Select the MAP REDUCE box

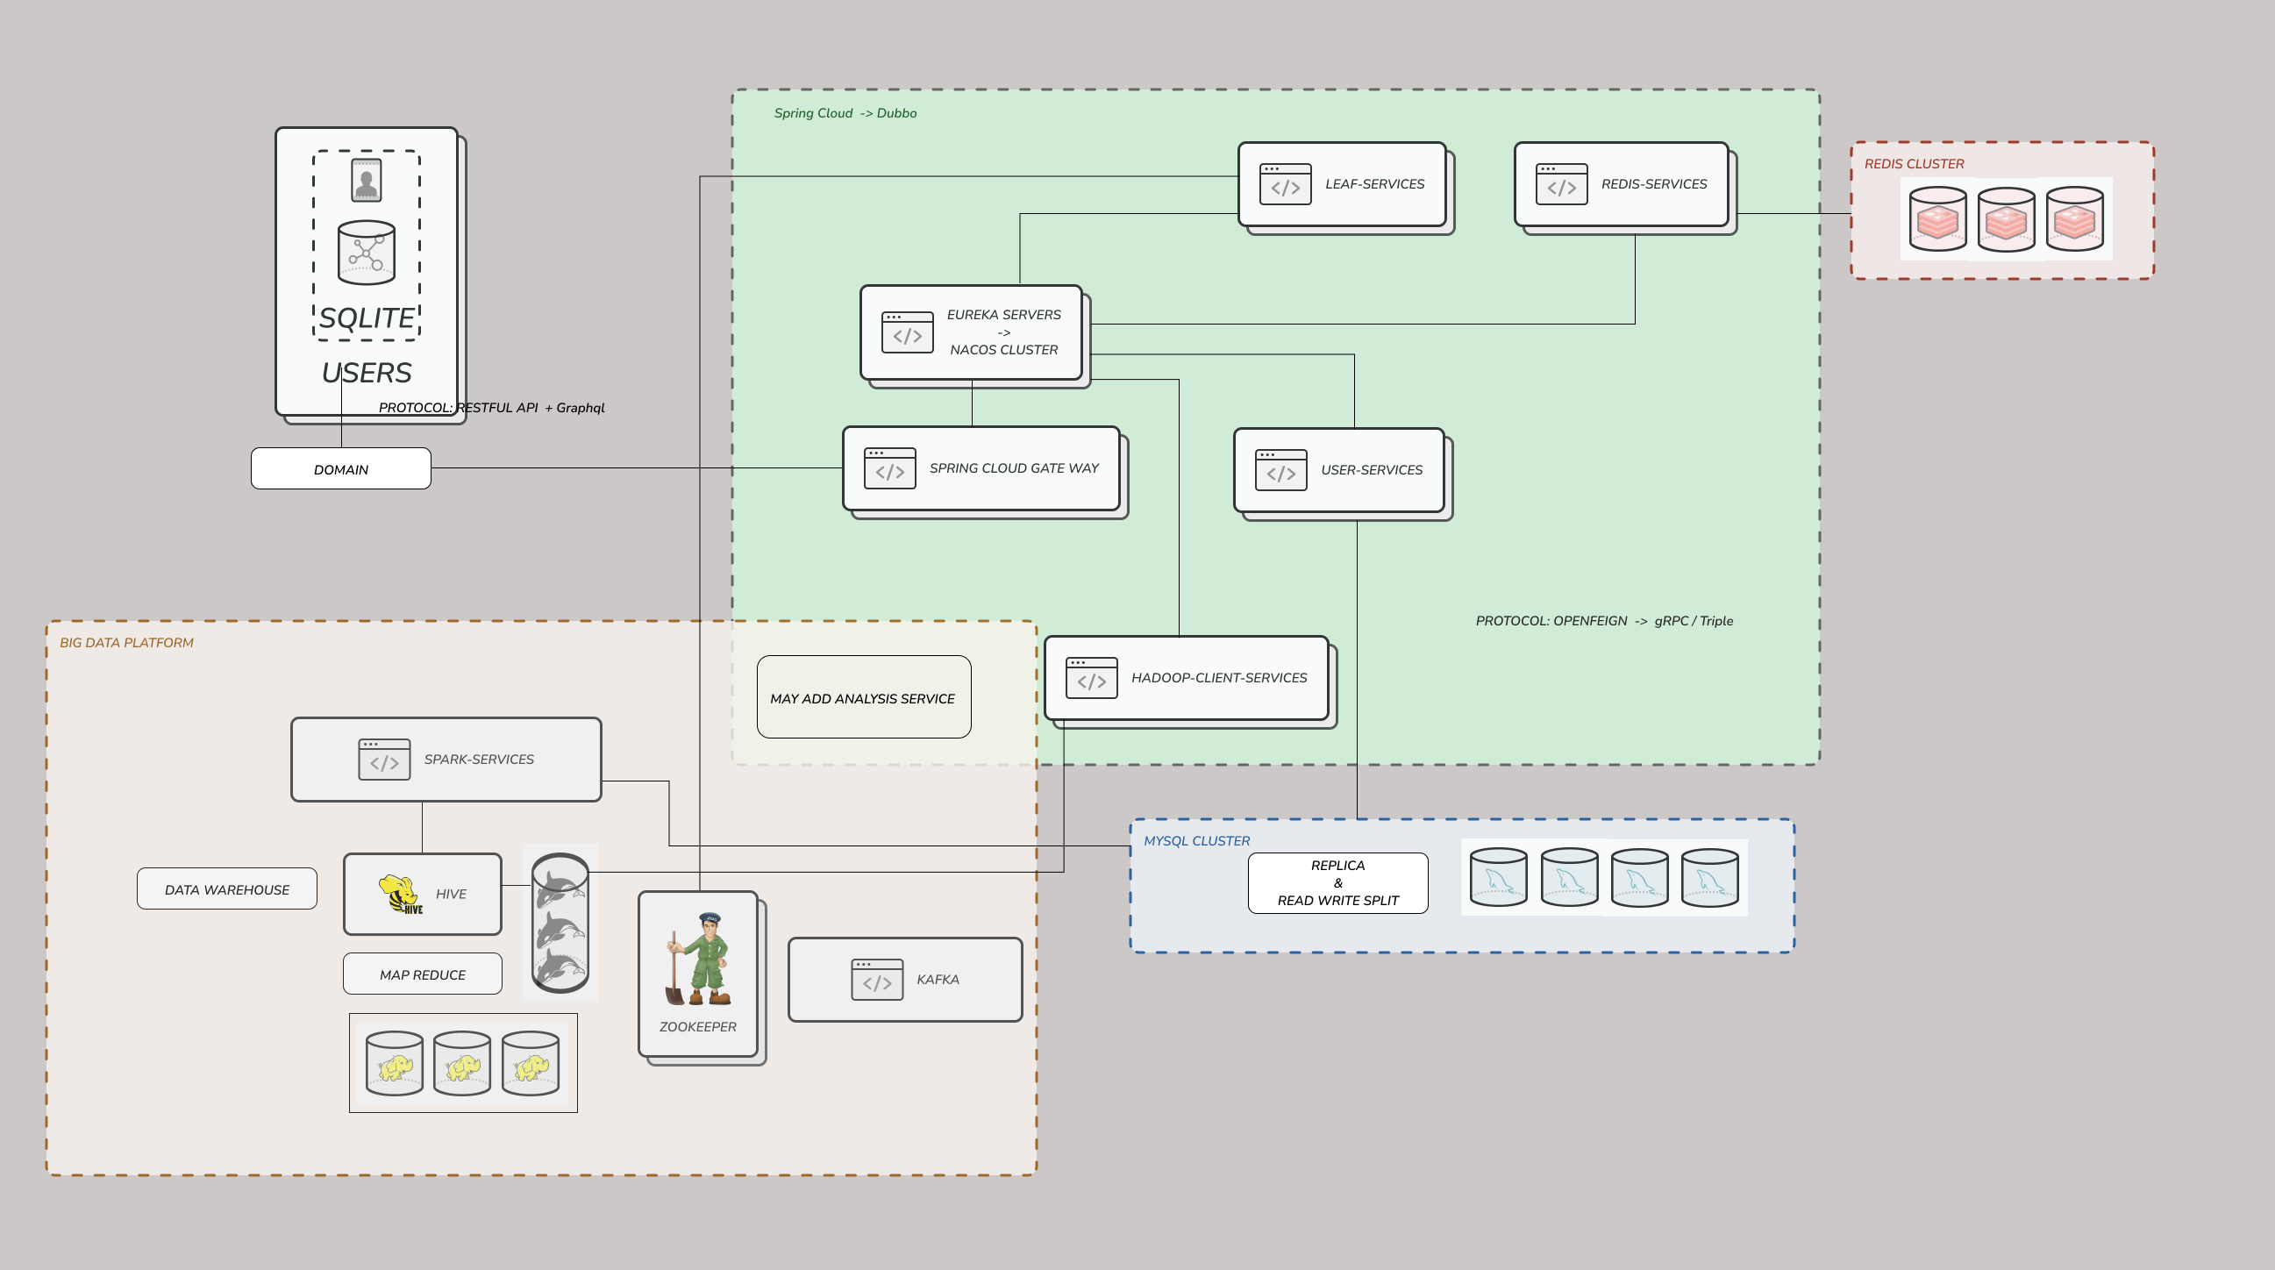click(422, 974)
